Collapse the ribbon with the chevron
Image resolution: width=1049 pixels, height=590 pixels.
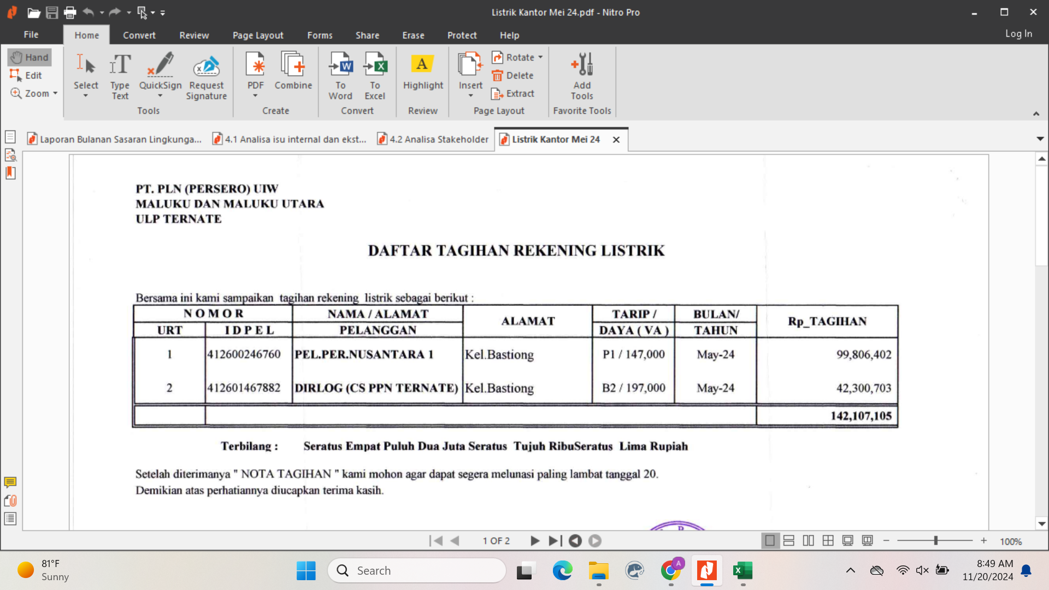point(1036,114)
